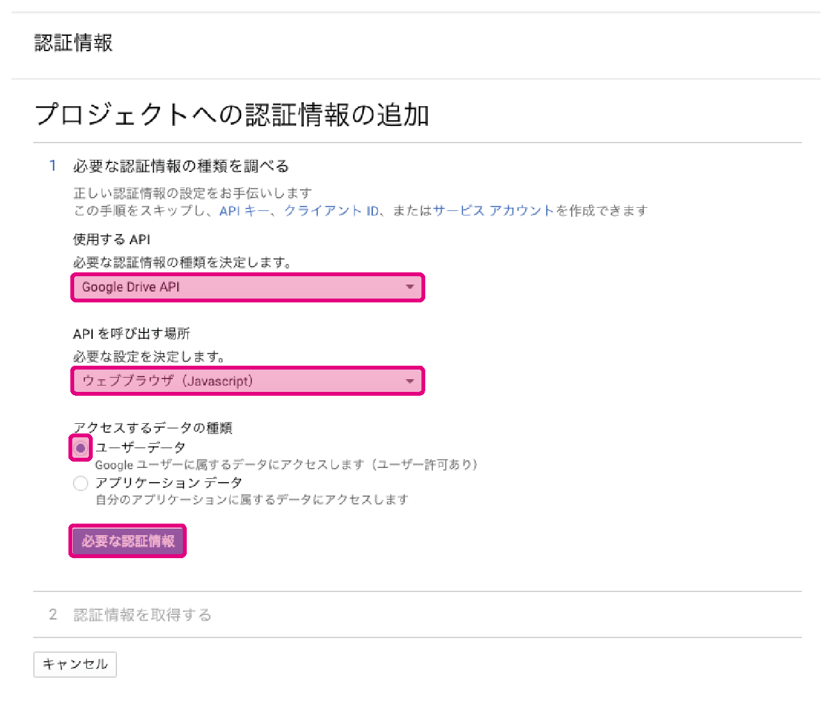Click step 1 必要な認証情報の種類を調べる header

click(181, 166)
